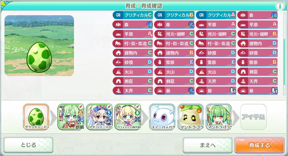The width and height of the screenshot is (288, 156).
Task: Click the 平原 A+ terrain tag
Action: [x=133, y=34]
